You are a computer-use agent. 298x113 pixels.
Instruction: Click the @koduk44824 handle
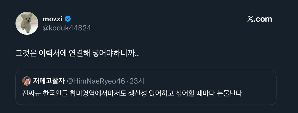67,28
